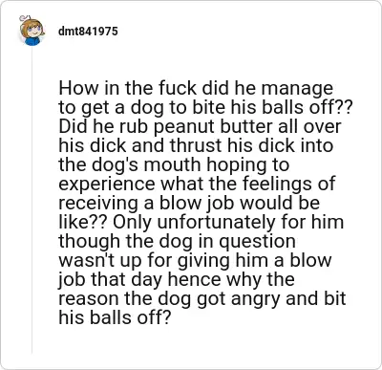Viewport: 382px width, 370px height.
Task: Click the lower end of the thread line
Action: click(x=32, y=349)
